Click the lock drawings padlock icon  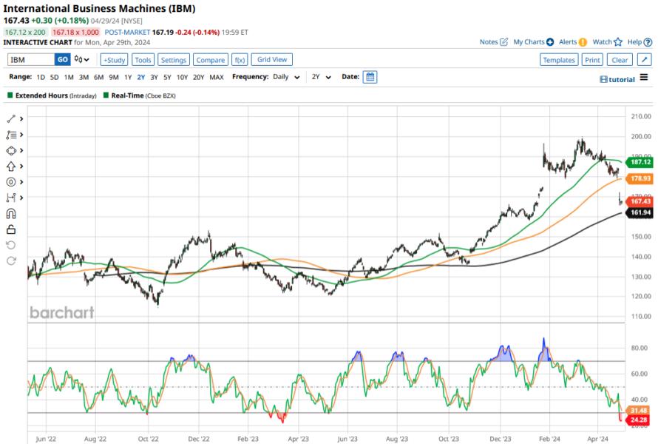11,229
